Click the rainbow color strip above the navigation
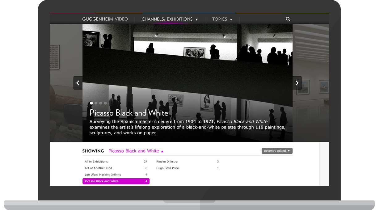This screenshot has width=379, height=210. [x=189, y=13]
